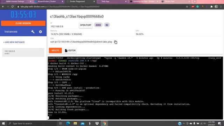Bookmark this page with star icon

point(187,7)
